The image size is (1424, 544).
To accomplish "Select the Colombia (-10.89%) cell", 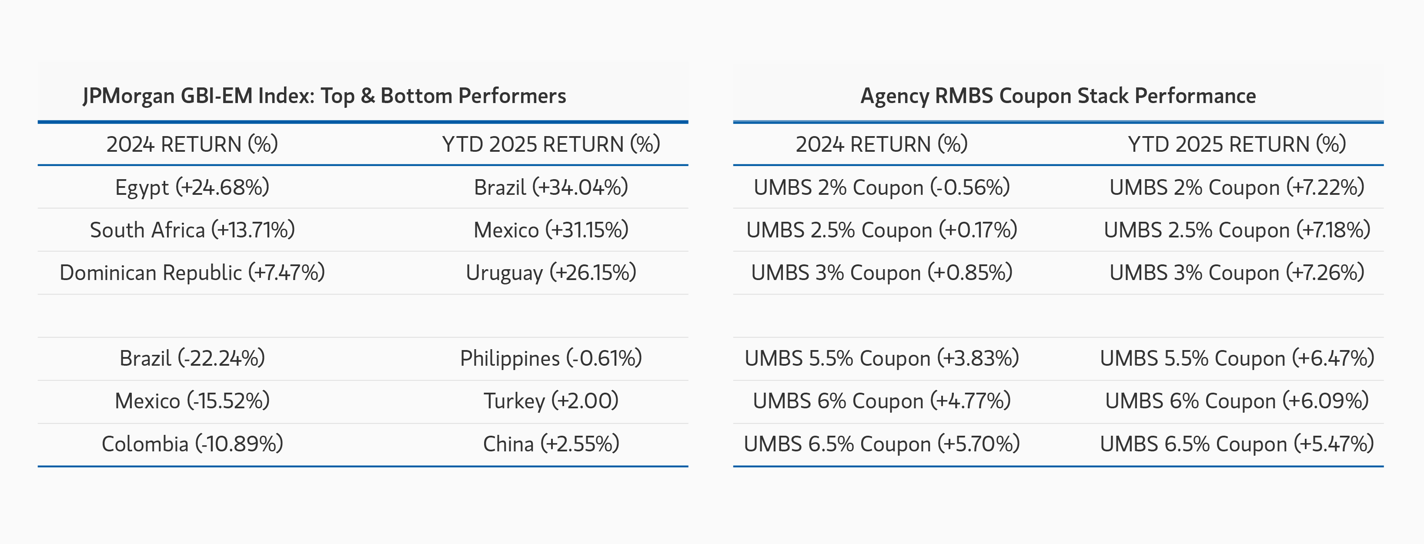I will pos(192,444).
